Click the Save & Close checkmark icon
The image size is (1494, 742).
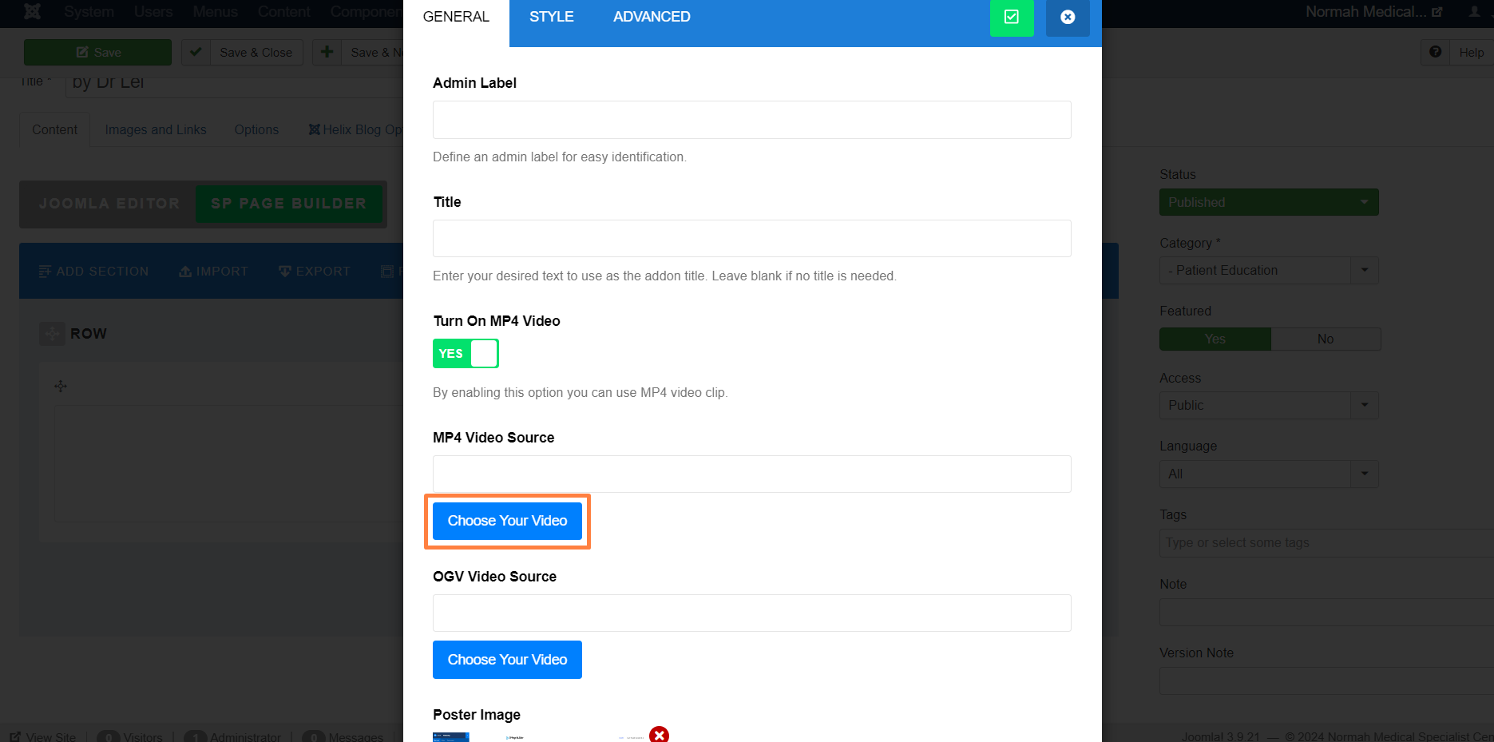click(196, 52)
